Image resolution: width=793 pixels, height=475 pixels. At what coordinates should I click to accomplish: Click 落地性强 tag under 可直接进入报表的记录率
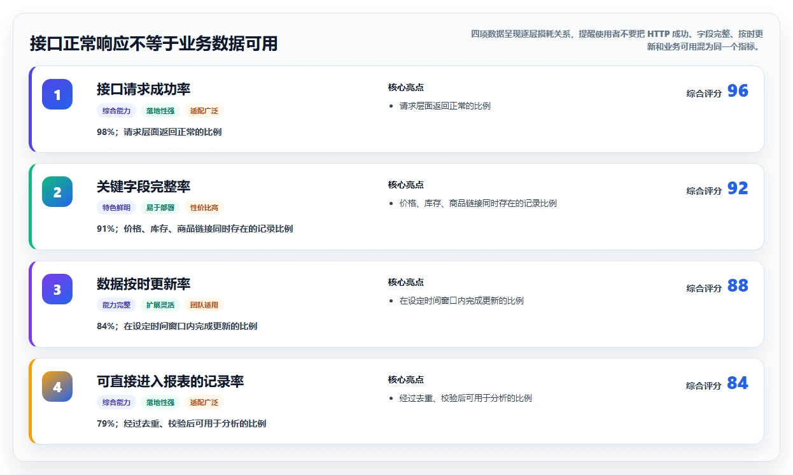(160, 402)
